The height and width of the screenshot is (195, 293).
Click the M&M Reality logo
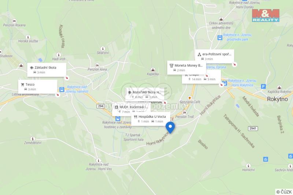(x=266, y=15)
